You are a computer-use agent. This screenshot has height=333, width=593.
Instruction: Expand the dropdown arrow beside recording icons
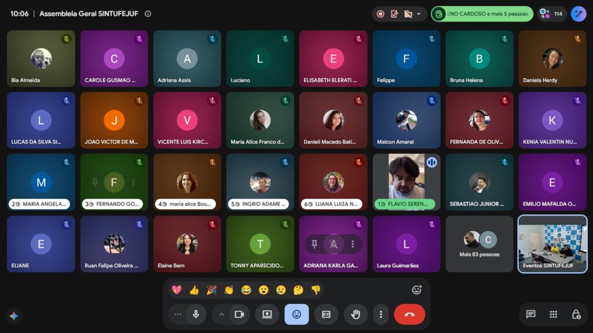419,14
